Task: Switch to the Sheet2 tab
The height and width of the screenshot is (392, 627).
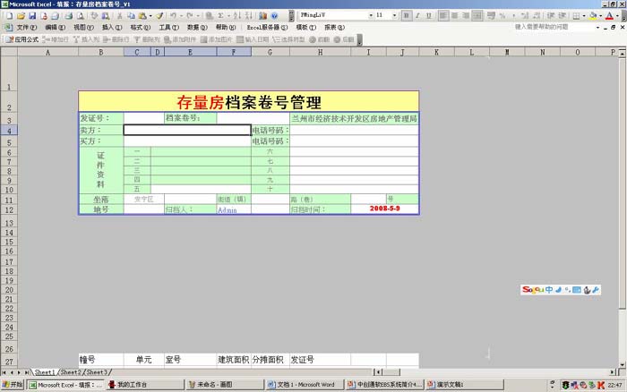Action: pos(70,371)
